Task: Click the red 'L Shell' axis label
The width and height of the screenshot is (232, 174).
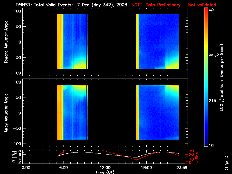Action: click(197, 156)
